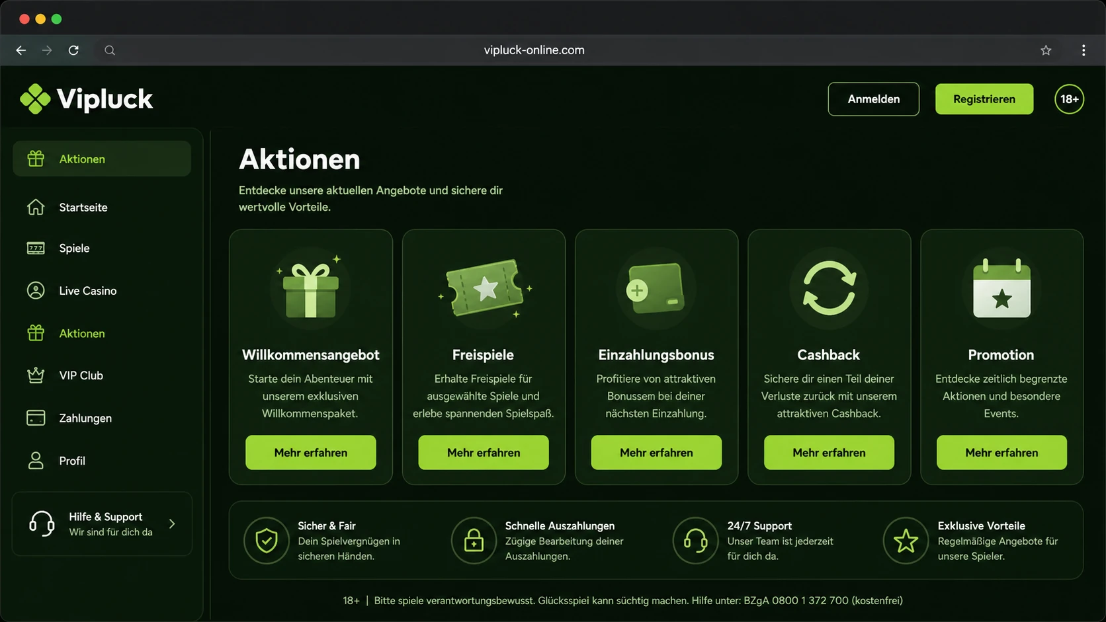Viewport: 1106px width, 622px height.
Task: Click the 18+ age badge in header
Action: [1069, 99]
